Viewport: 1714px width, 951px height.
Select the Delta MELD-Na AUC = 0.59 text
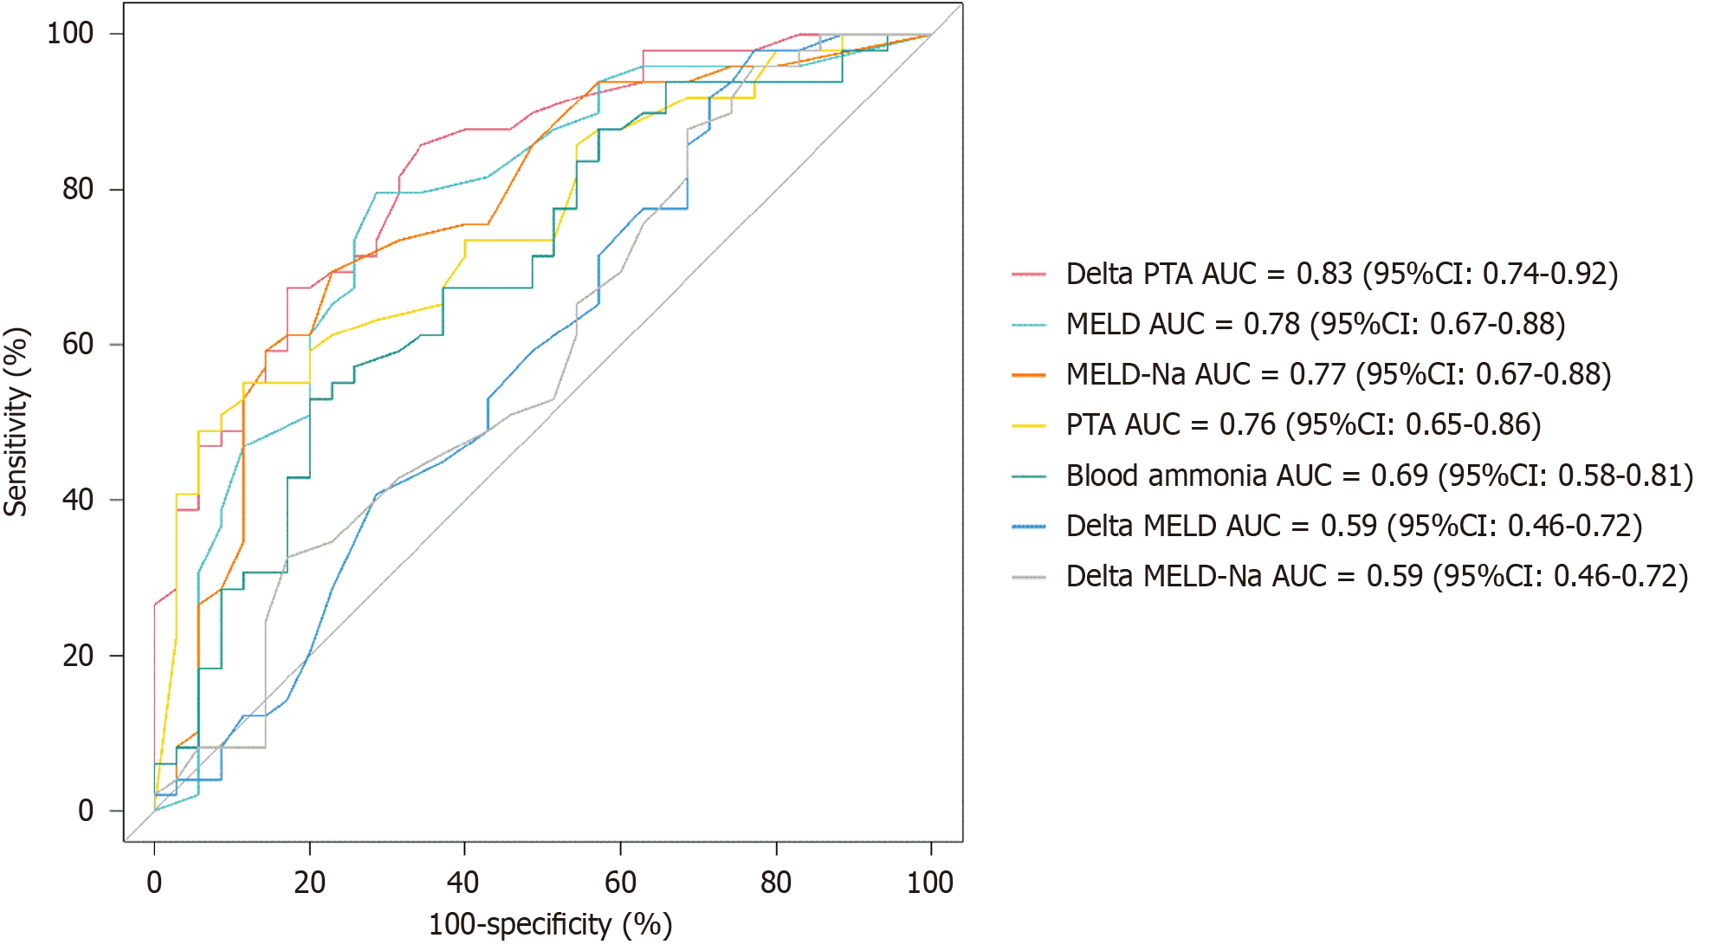(1377, 576)
